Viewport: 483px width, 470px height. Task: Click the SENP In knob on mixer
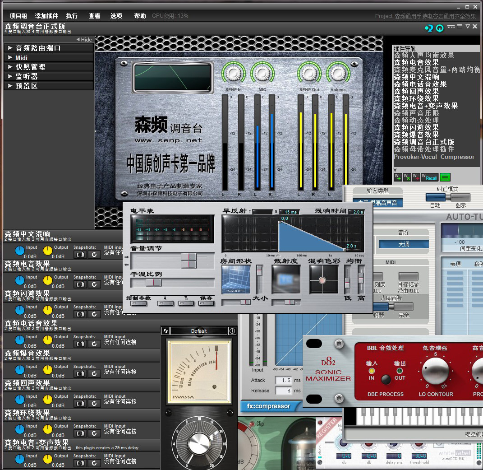tap(234, 74)
